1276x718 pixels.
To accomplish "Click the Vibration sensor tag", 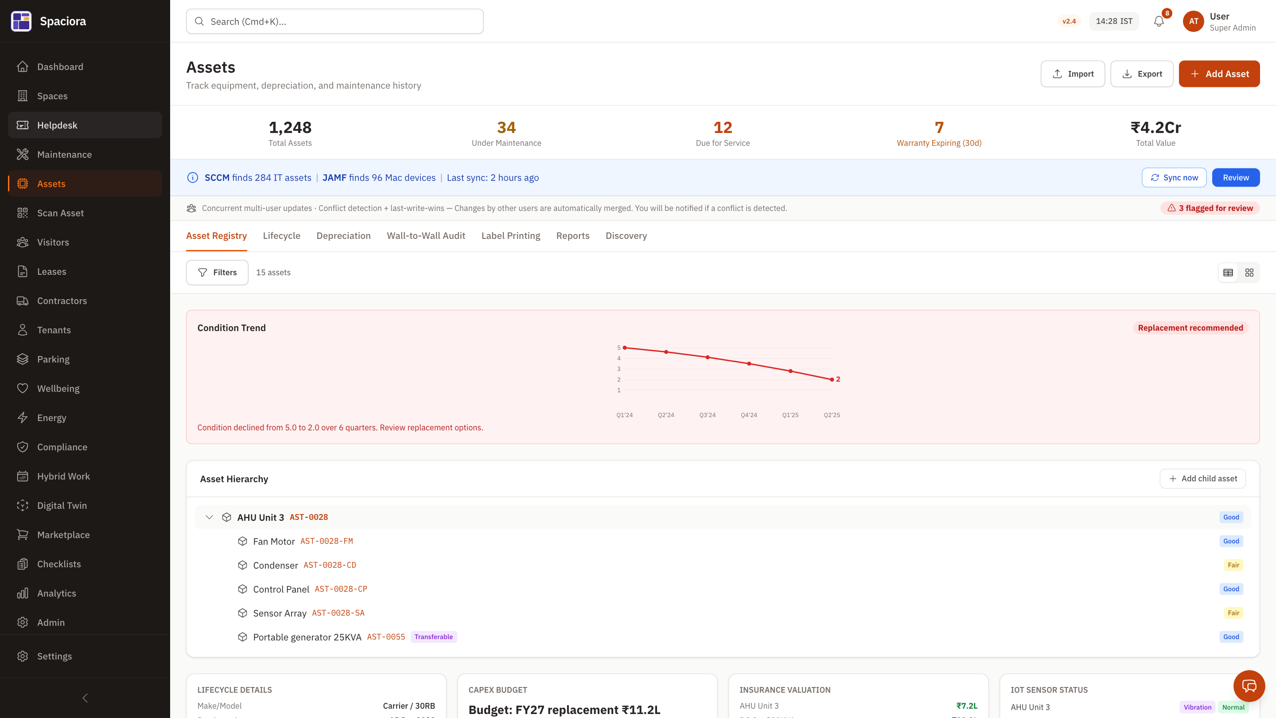I will 1197,707.
